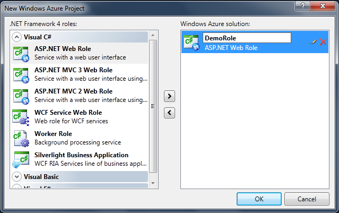Viewport: 339px width, 213px height.
Task: Click the Silverlight Business Application icon
Action: 21,159
